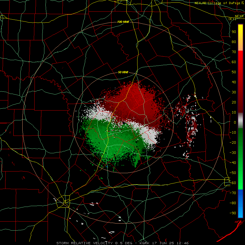Click the "60" value on the velocity scale
The image size is (245, 245).
(234, 62)
